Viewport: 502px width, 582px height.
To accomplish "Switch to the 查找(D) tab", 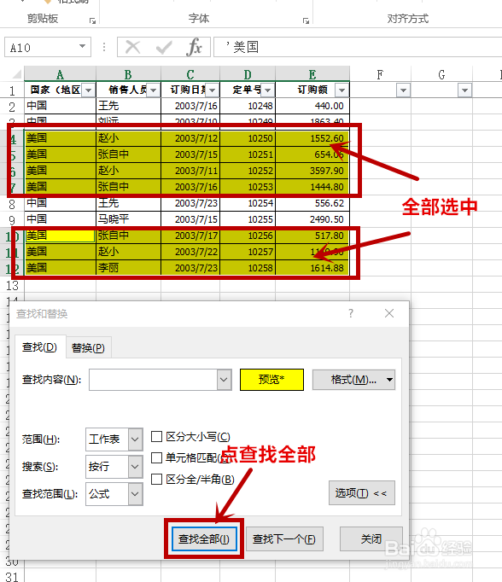I will [40, 347].
